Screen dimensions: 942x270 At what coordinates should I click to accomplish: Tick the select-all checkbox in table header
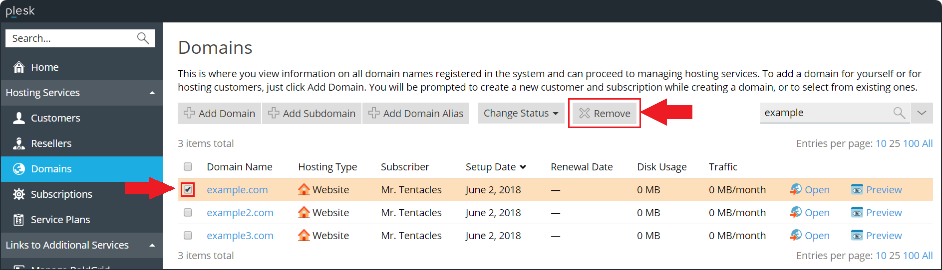pos(188,167)
